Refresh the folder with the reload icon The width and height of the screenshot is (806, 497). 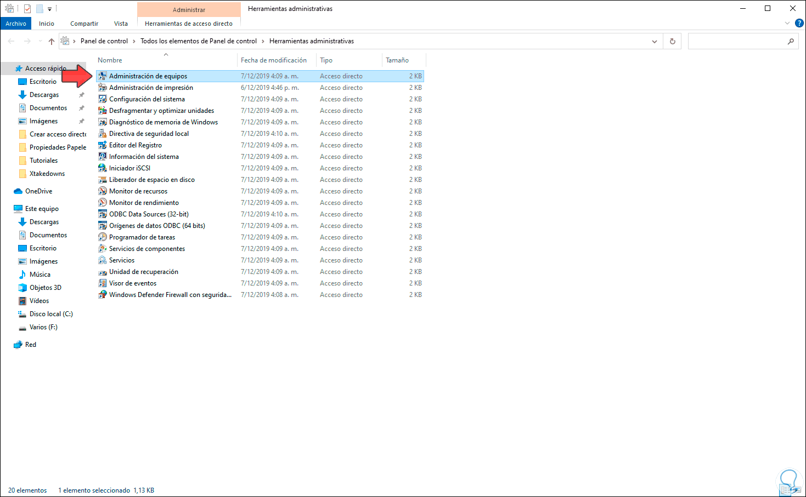pyautogui.click(x=673, y=41)
